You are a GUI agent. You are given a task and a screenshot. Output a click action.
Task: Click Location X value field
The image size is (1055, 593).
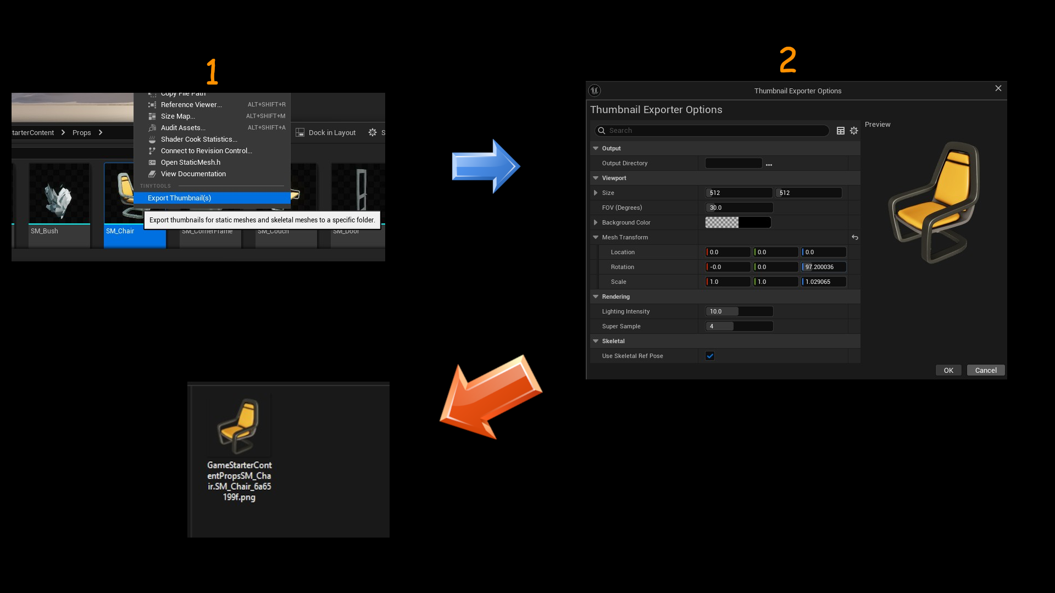(728, 253)
